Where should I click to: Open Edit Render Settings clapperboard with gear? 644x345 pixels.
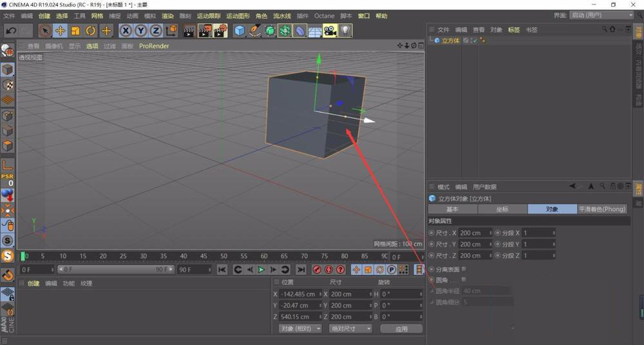(x=220, y=31)
